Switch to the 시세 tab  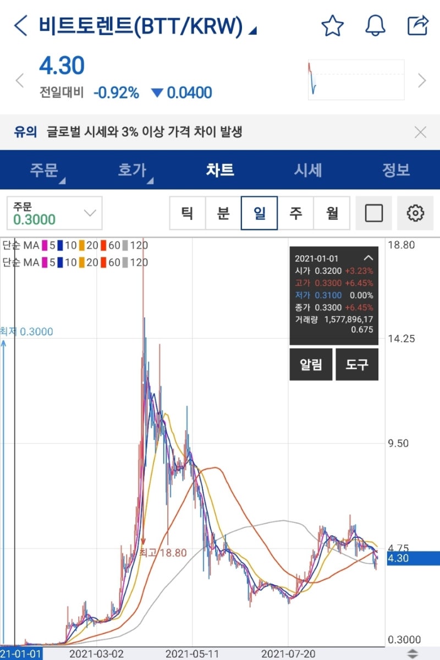click(308, 170)
